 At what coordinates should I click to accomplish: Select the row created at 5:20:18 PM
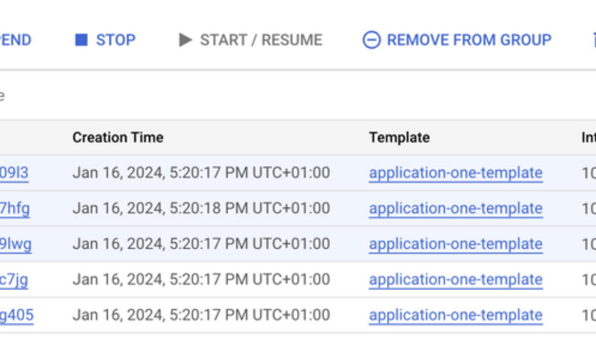(201, 209)
